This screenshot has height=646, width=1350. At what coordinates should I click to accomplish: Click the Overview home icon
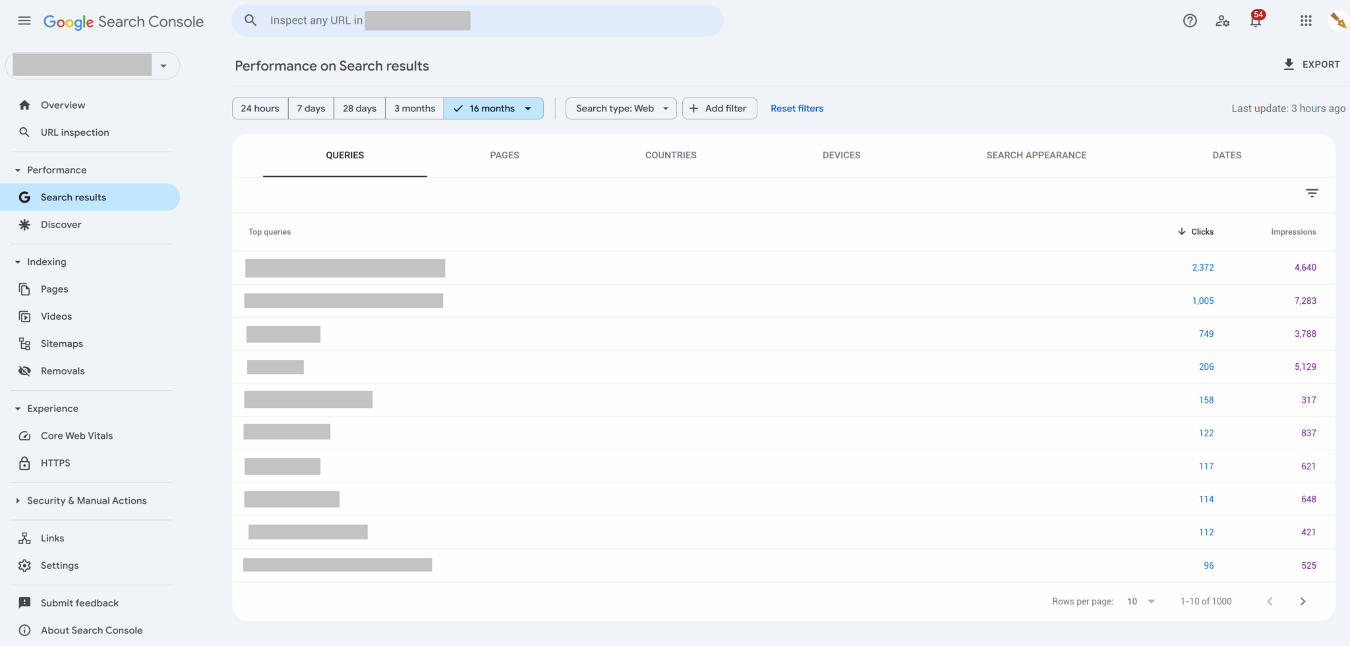click(24, 105)
